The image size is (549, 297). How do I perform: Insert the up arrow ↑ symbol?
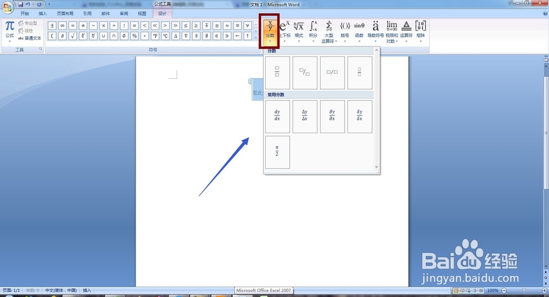[248, 36]
